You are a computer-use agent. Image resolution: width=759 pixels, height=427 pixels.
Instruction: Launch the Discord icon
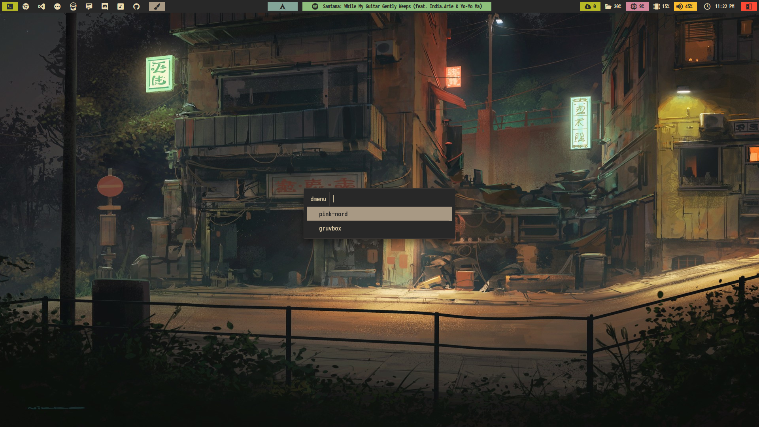[105, 6]
